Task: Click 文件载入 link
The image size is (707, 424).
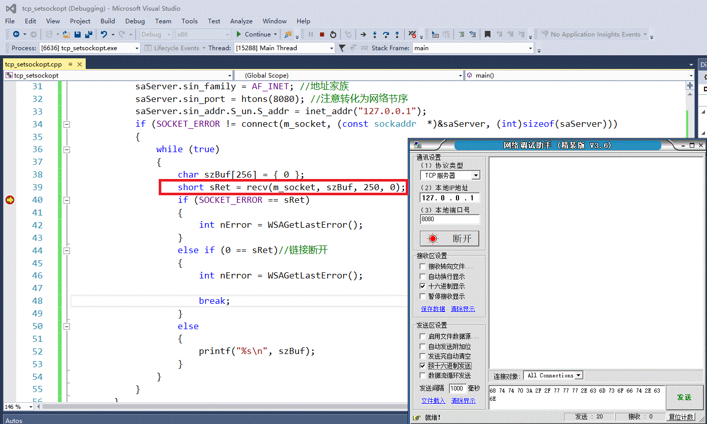Action: [434, 401]
